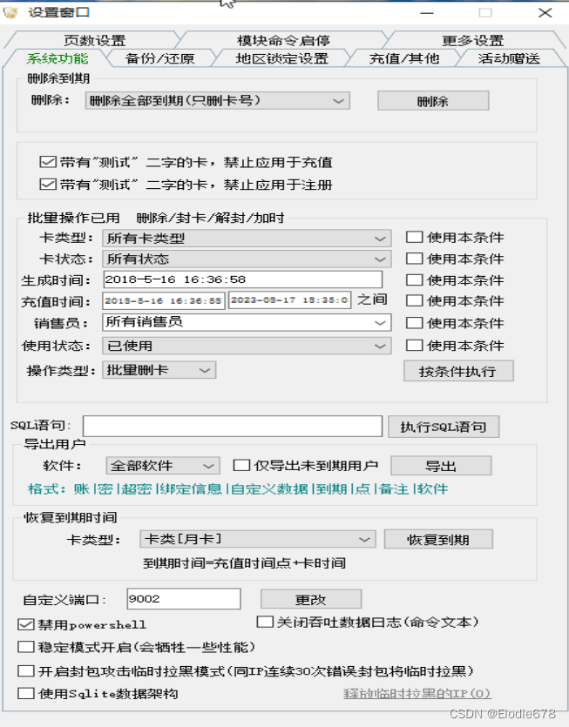Switch to the 页数设置 tab
The image size is (569, 727).
(x=94, y=40)
